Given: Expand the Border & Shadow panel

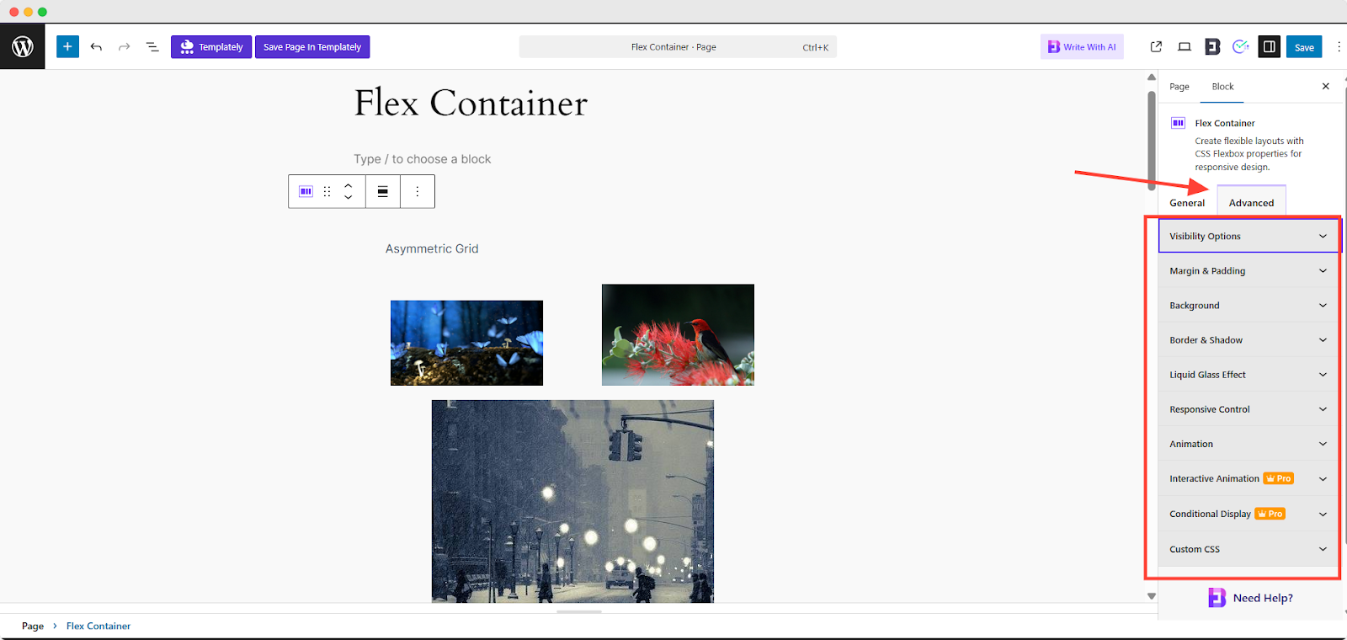Looking at the screenshot, I should point(1249,340).
